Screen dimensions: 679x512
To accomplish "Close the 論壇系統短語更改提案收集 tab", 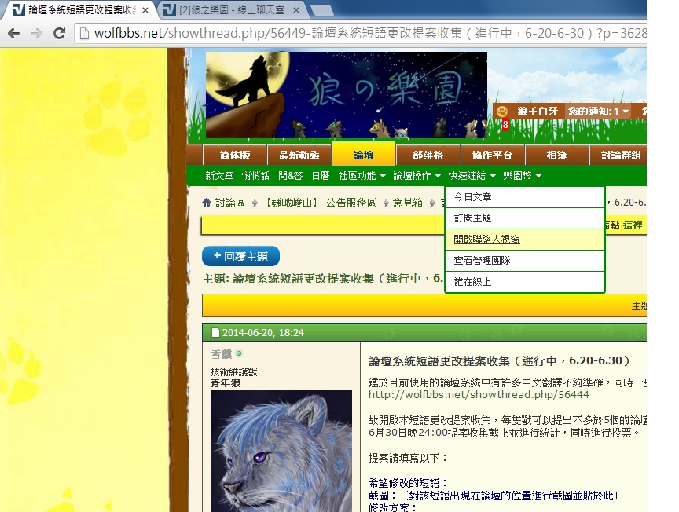I will tap(145, 10).
